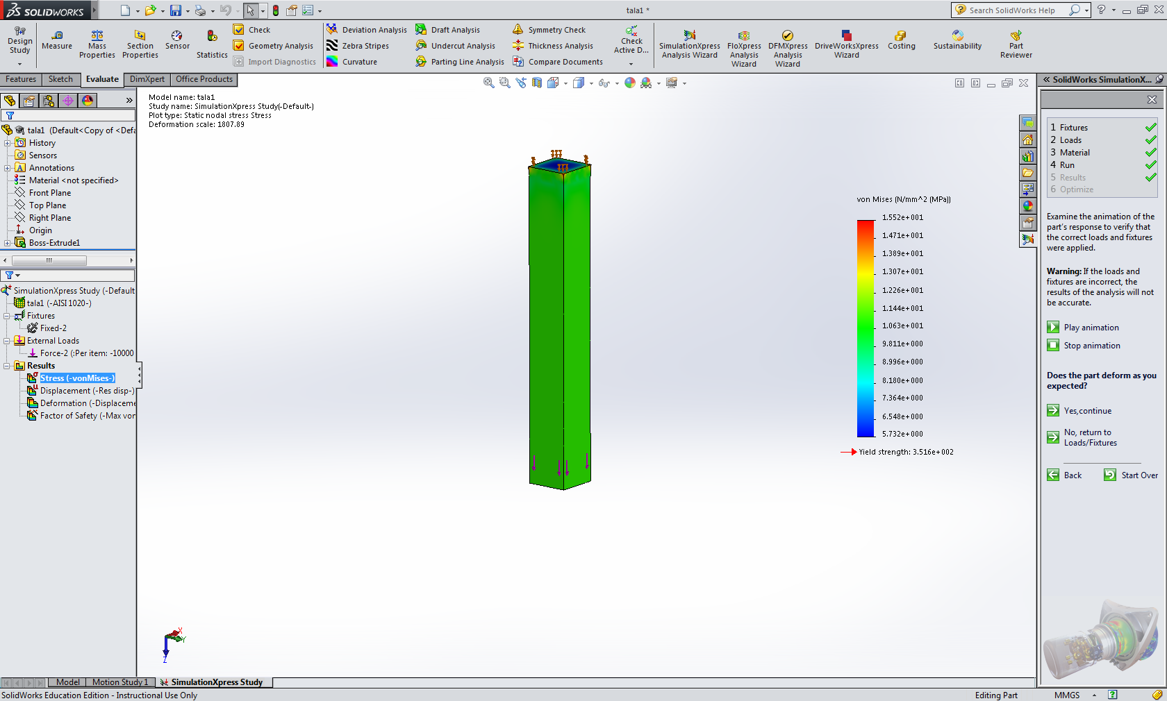Viewport: 1167px width, 701px height.
Task: Launch DFMXpress Analysis Wizard
Action: [788, 49]
